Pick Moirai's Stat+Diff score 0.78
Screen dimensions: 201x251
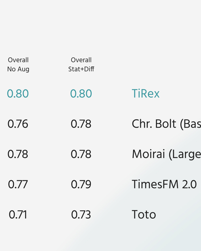(81, 154)
